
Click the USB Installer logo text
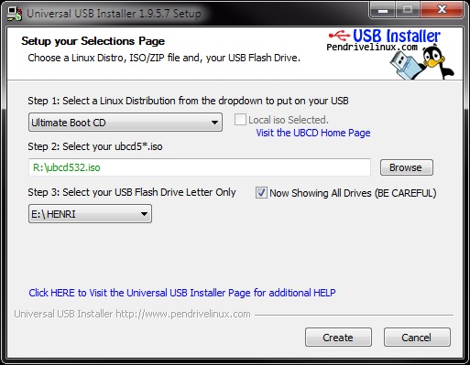click(397, 36)
